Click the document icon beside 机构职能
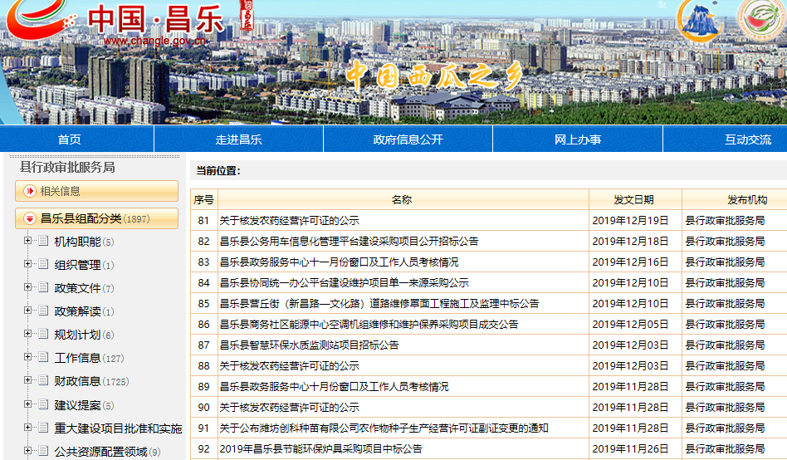The image size is (787, 460). [42, 242]
